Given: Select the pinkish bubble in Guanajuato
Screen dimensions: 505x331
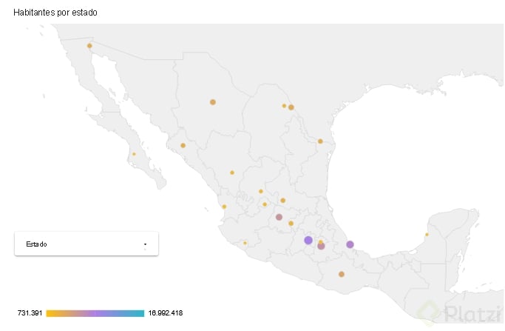Looking at the screenshot, I should click(x=279, y=217).
